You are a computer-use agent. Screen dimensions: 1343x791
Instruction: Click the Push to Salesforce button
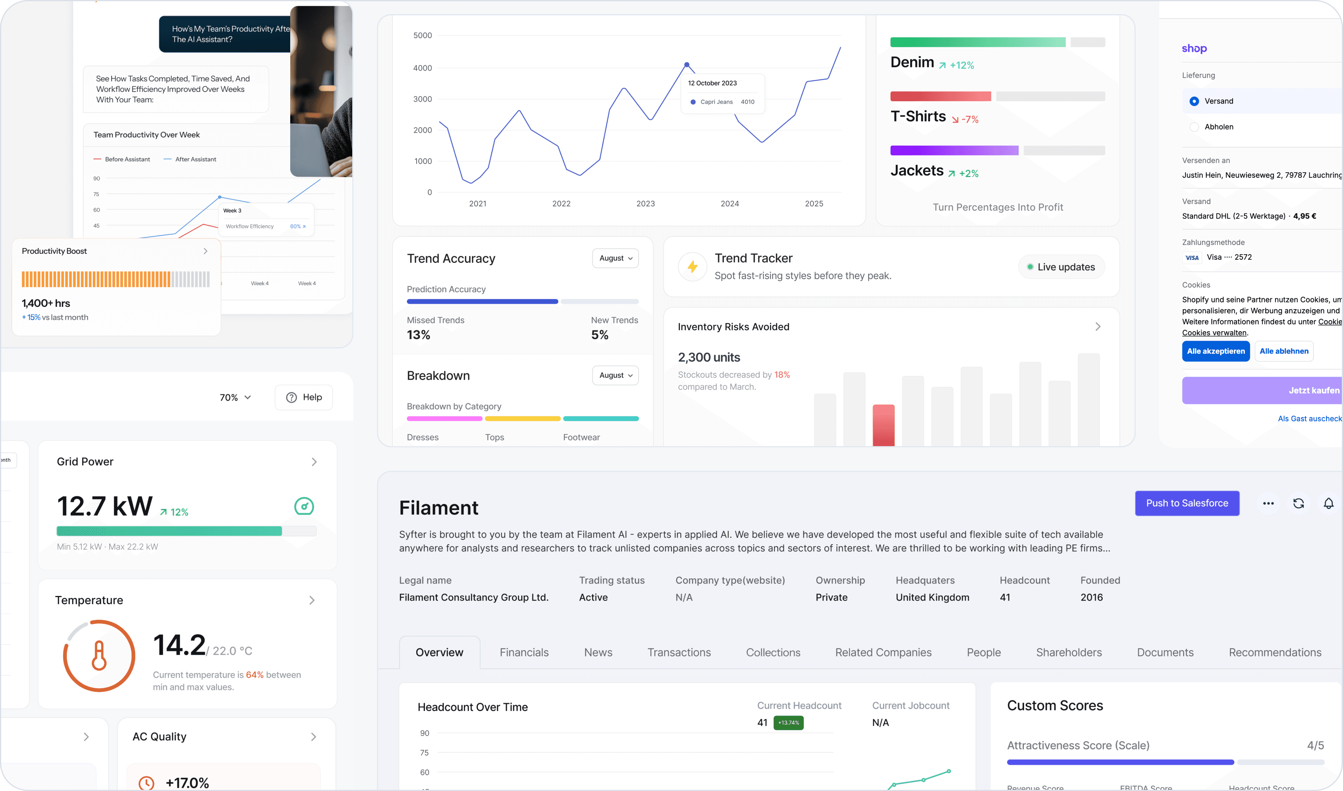coord(1187,503)
